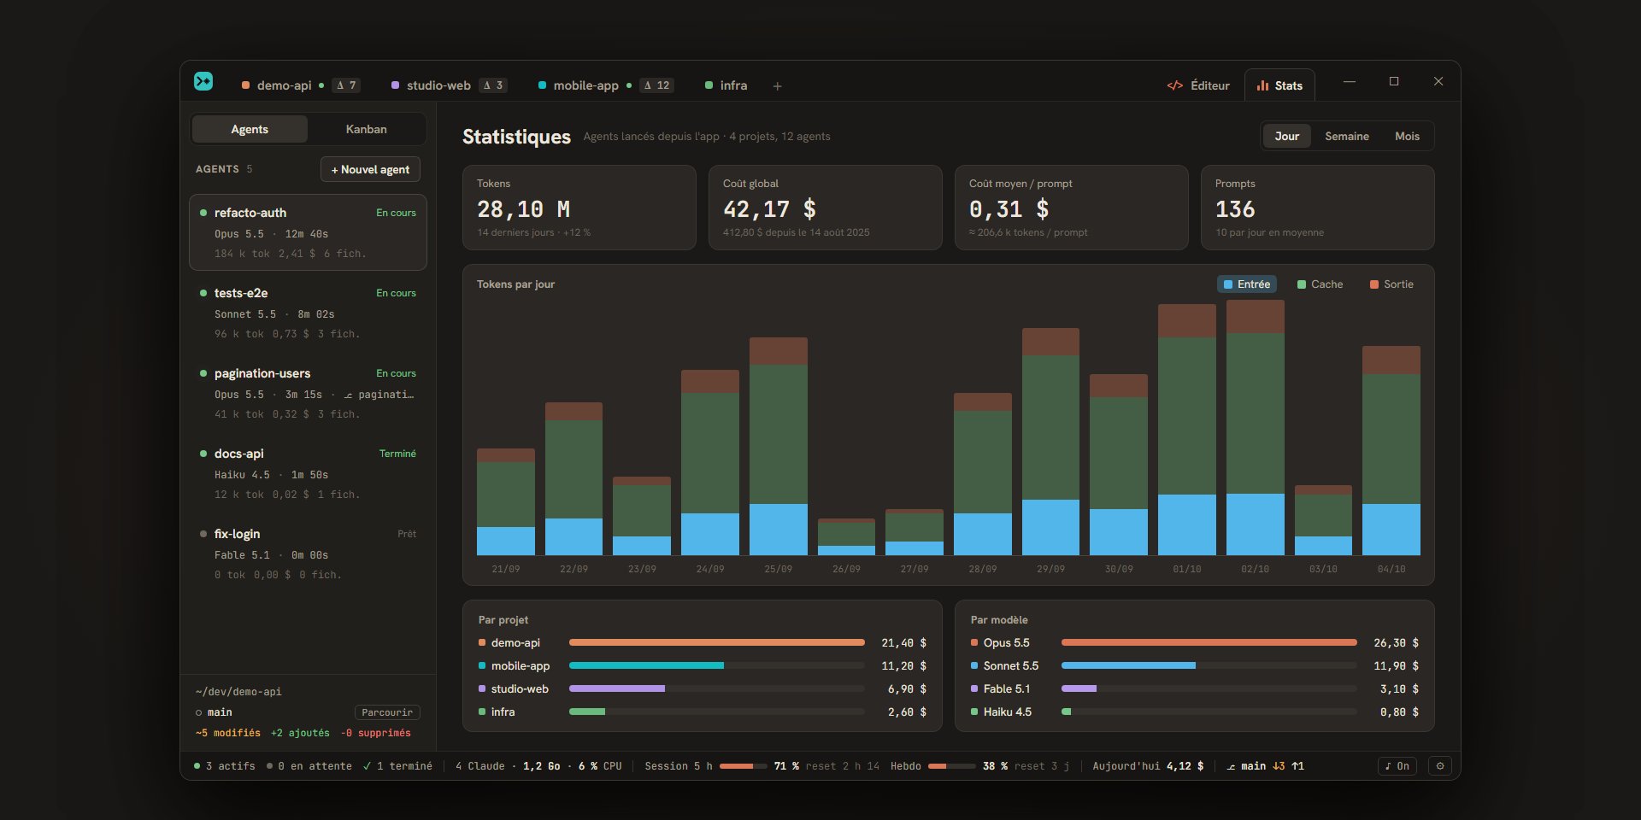Select the Jour time range

pos(1287,136)
